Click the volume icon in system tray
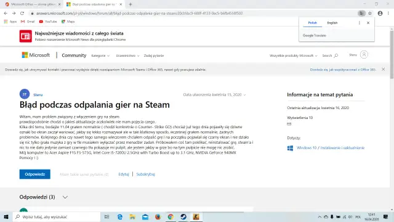Screen dimensions: 394x222 click(x=350, y=216)
